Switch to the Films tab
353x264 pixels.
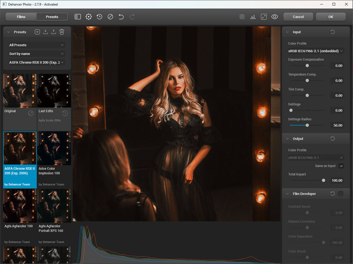21,17
